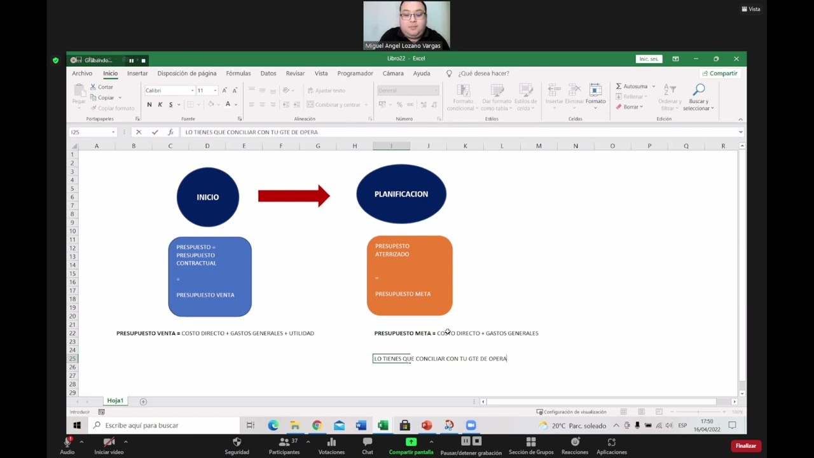Click the insert function fx icon
814x458 pixels.
pyautogui.click(x=170, y=132)
